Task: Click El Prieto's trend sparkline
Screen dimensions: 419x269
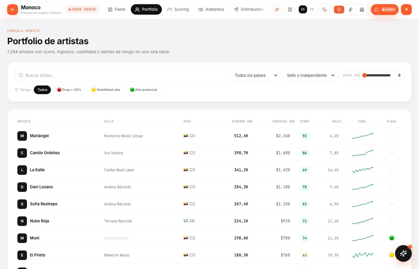Action: click(x=362, y=255)
